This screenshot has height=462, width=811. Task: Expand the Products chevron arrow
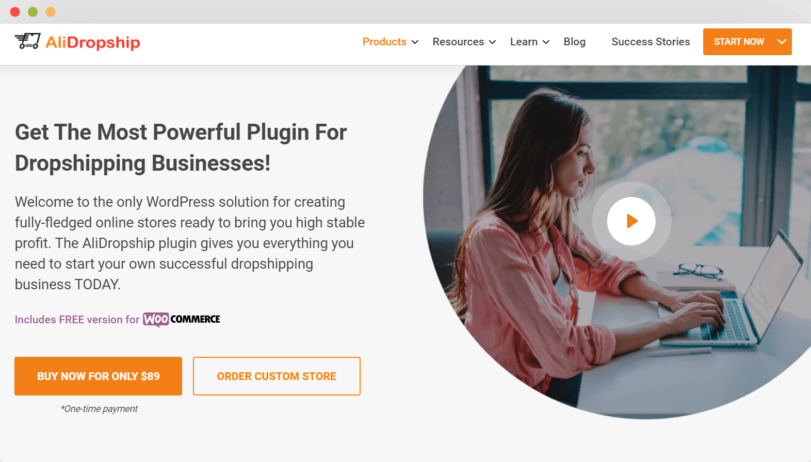[x=415, y=42]
